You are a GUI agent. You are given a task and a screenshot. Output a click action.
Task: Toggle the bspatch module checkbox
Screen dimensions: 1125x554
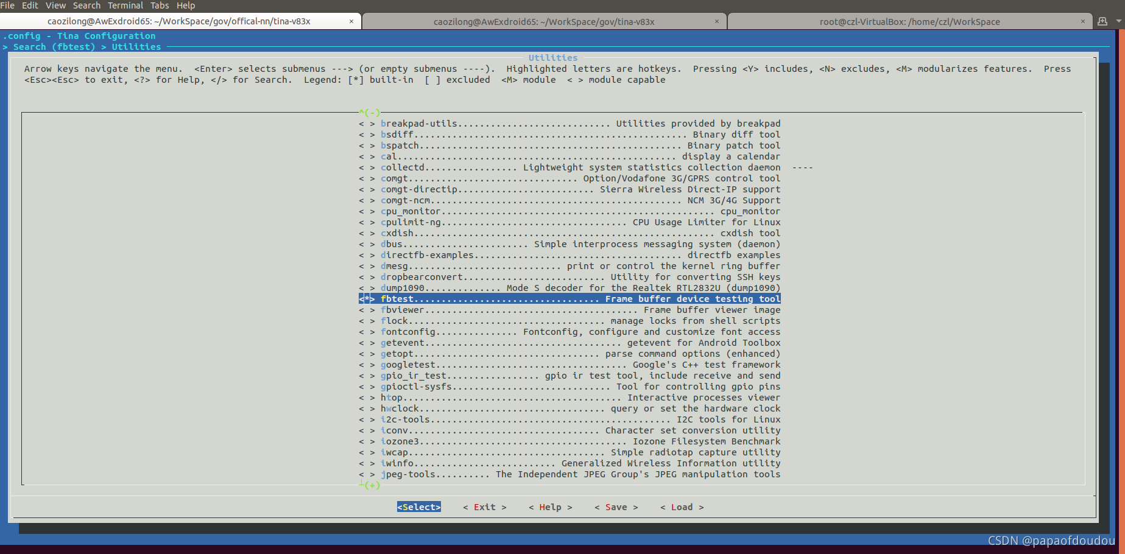[x=367, y=146]
